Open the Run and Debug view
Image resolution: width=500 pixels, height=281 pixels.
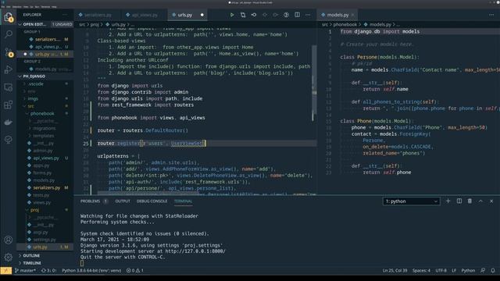(x=9, y=69)
